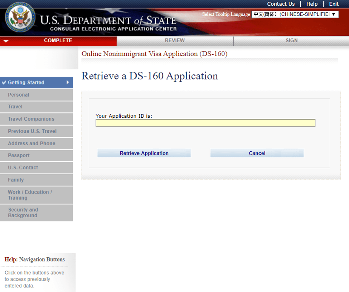Open the Work / Education / Training section
Image resolution: width=349 pixels, height=292 pixels.
point(36,195)
